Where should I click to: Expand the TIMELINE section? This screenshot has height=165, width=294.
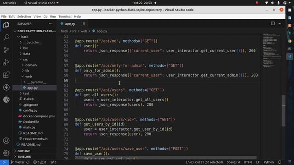point(35,157)
